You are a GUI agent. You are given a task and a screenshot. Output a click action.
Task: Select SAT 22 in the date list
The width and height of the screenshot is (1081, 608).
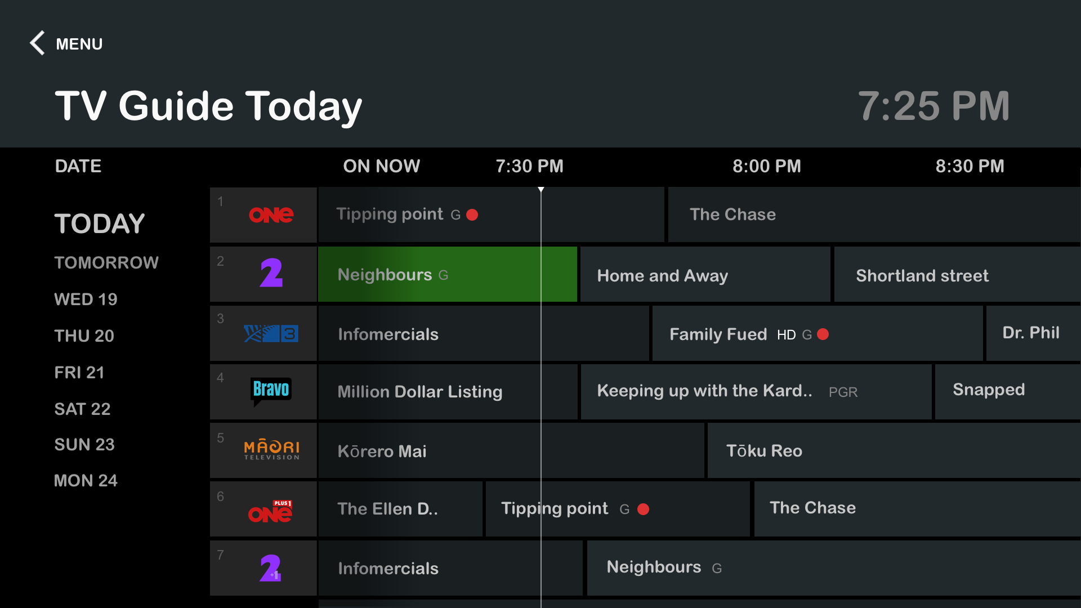tap(82, 409)
